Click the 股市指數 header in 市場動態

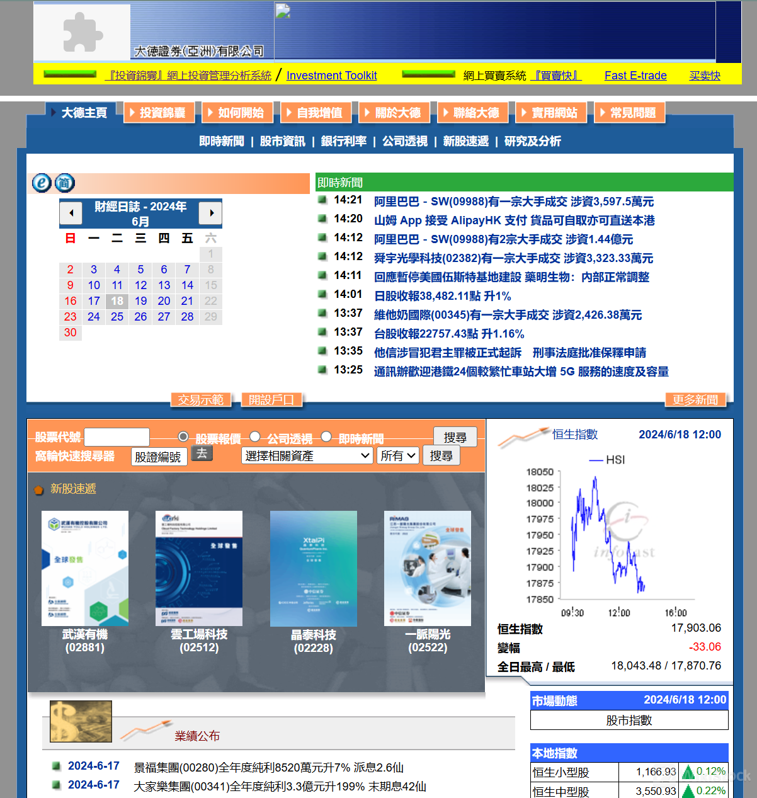629,720
